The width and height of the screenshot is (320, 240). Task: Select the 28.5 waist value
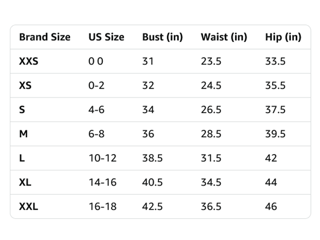[x=211, y=134]
